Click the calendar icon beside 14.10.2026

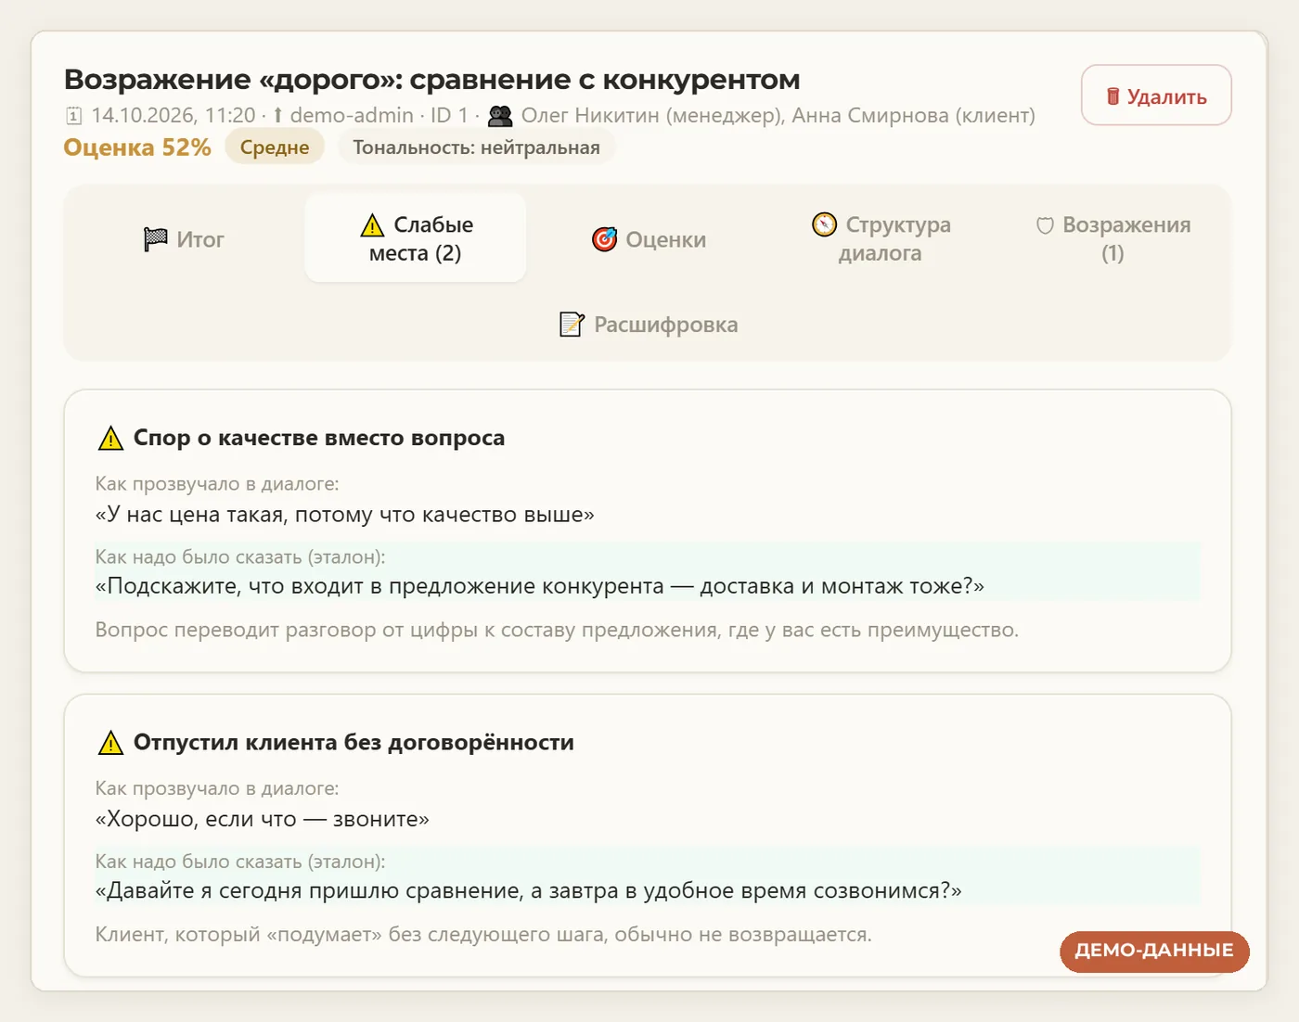click(x=74, y=116)
